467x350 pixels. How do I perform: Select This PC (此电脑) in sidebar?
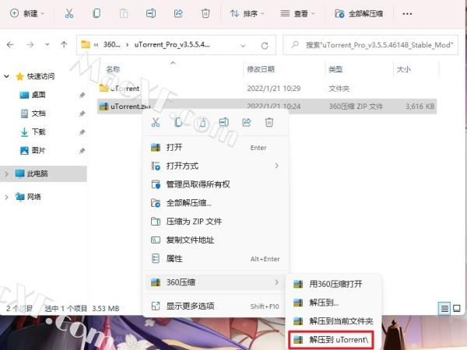tap(44, 173)
